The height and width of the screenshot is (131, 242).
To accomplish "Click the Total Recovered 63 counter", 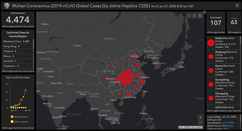I will (234, 22).
